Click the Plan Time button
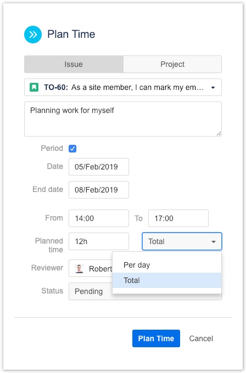 pyautogui.click(x=156, y=338)
